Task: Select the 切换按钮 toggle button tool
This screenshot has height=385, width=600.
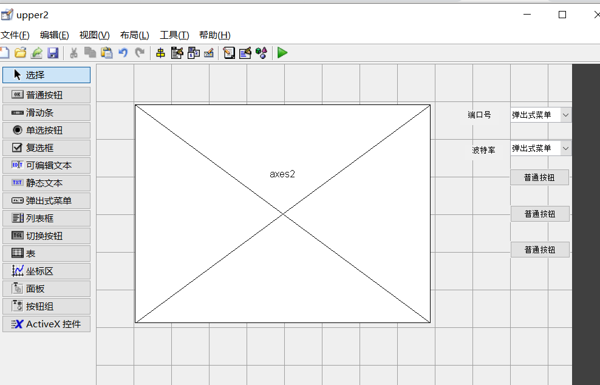Action: 46,236
